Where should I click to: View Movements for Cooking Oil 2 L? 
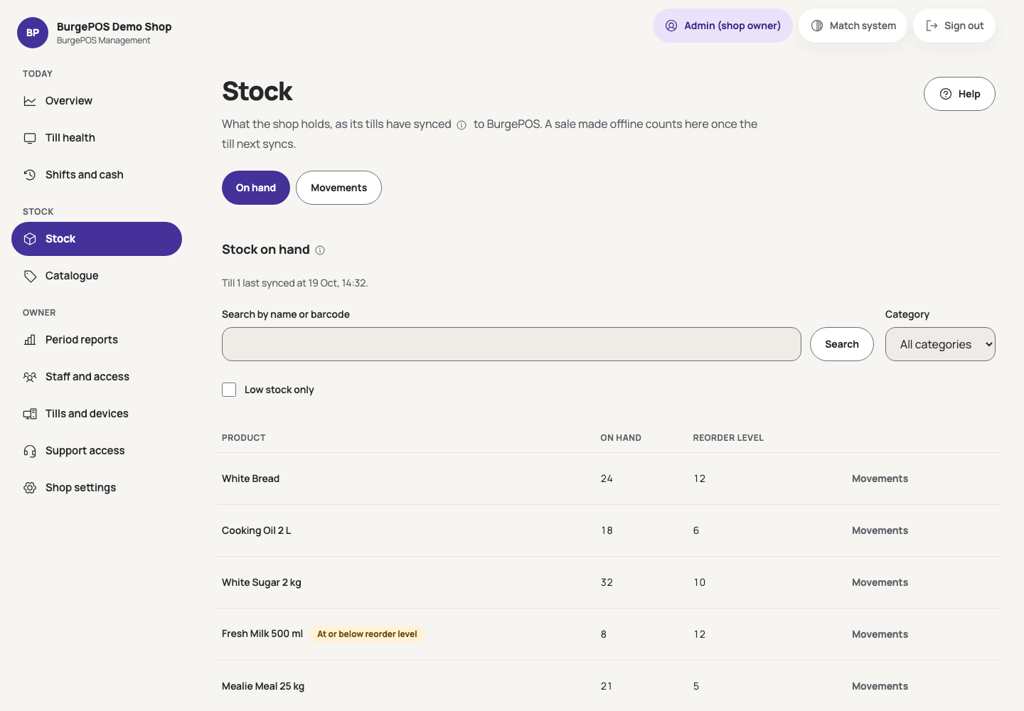click(x=880, y=530)
